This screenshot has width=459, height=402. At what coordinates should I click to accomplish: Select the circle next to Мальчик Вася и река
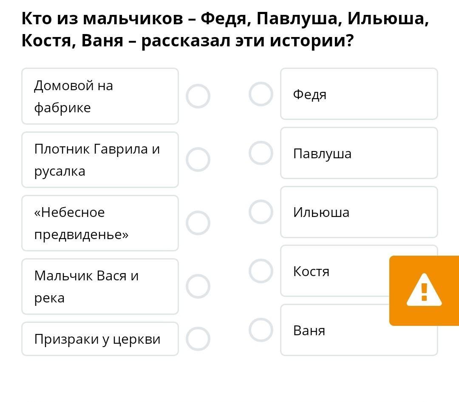198,286
